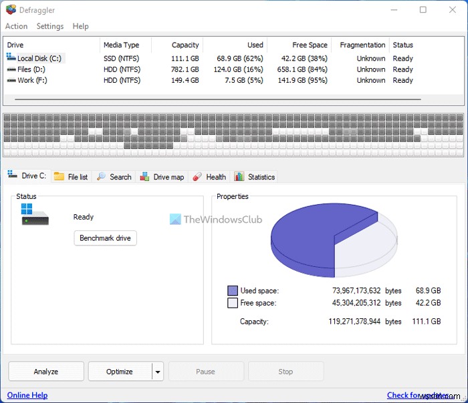Click the 7.5 GB (5%) used cell
Screen dimensions: 468x403
244,81
